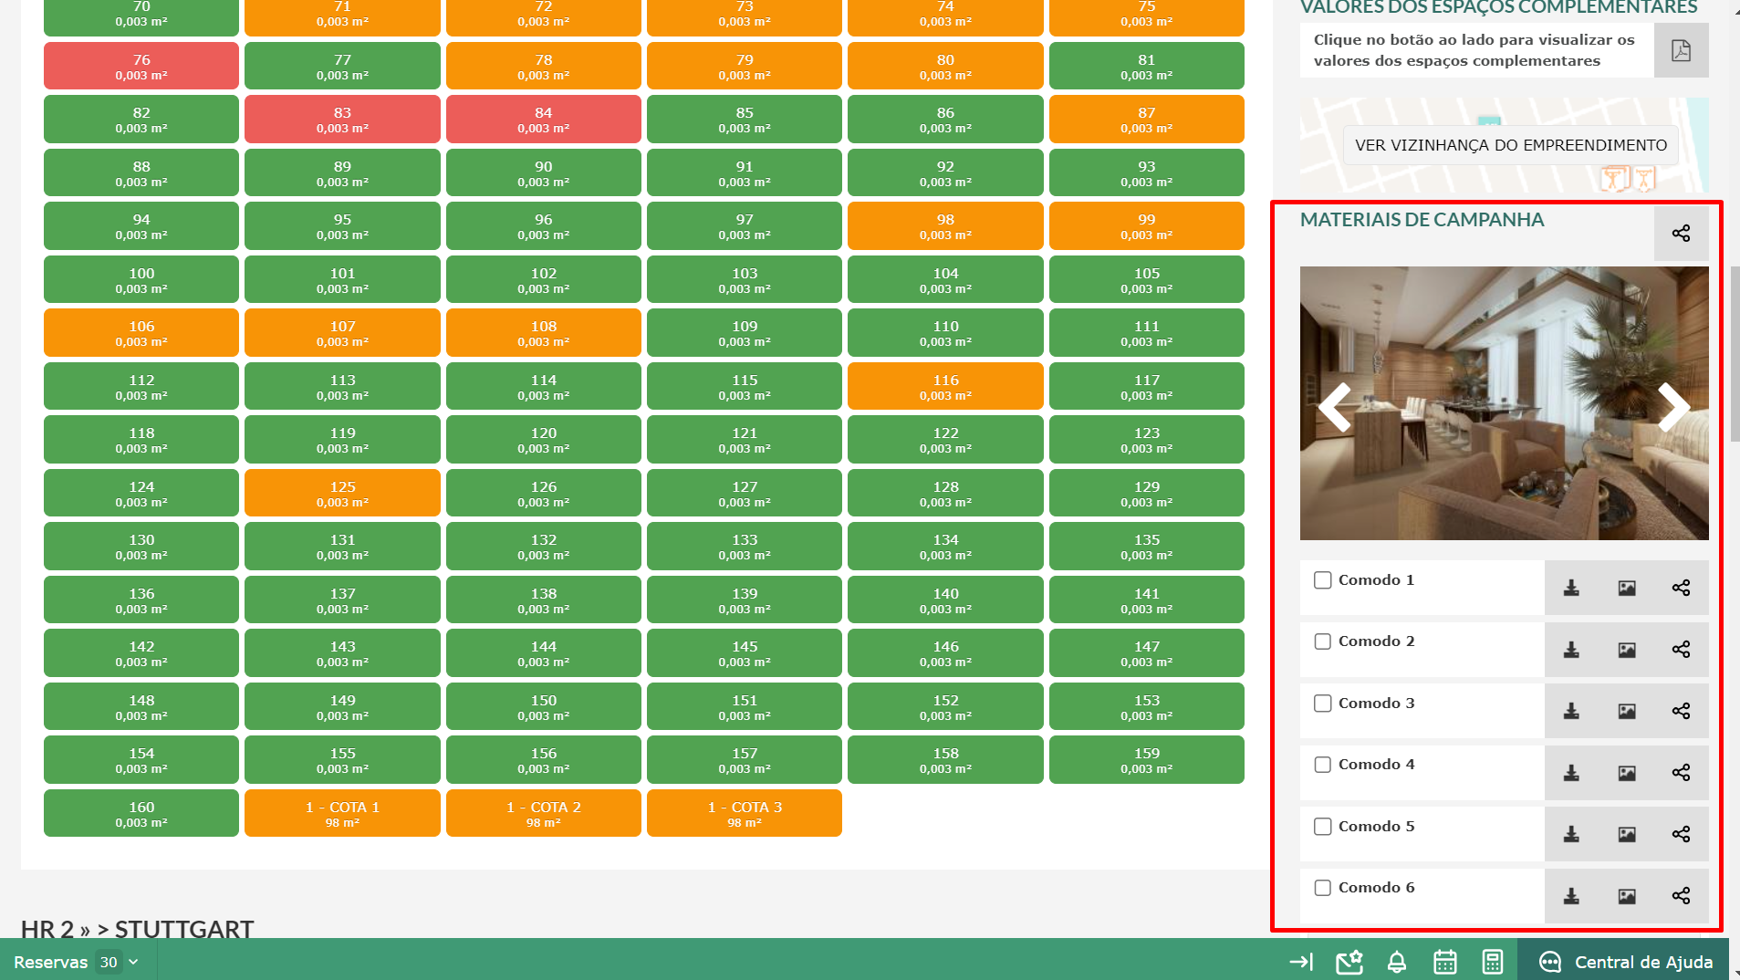Share Comodo 1 material
The width and height of the screenshot is (1740, 980).
pyautogui.click(x=1681, y=588)
